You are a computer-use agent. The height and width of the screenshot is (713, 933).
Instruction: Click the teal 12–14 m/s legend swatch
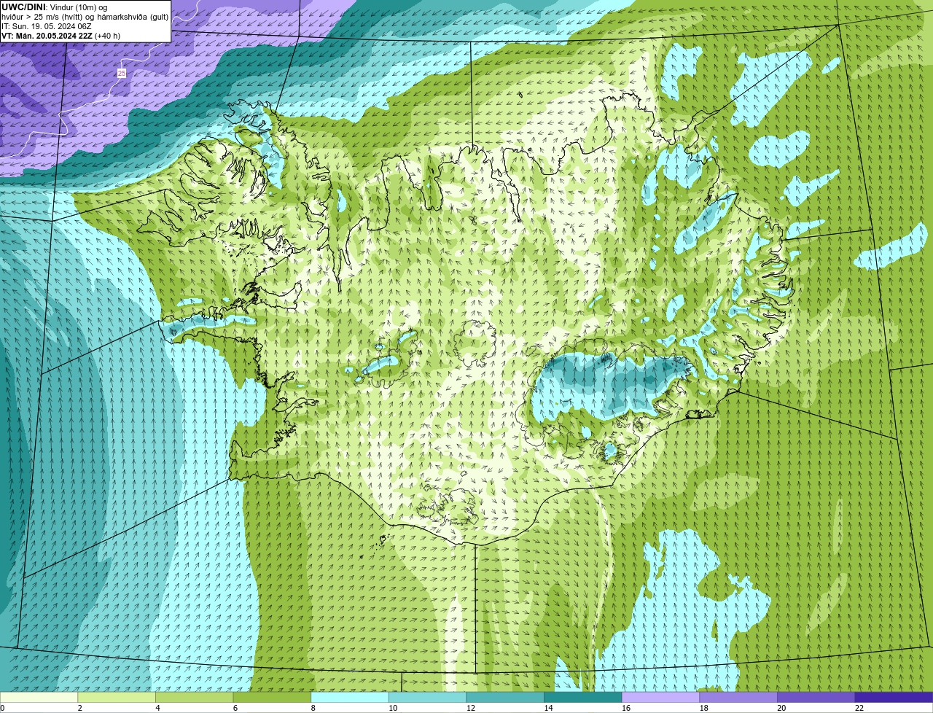[505, 697]
